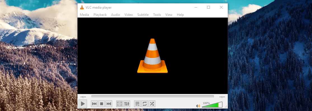The width and height of the screenshot is (312, 111).
Task: Toggle the playlist view icon
Action: tap(137, 104)
